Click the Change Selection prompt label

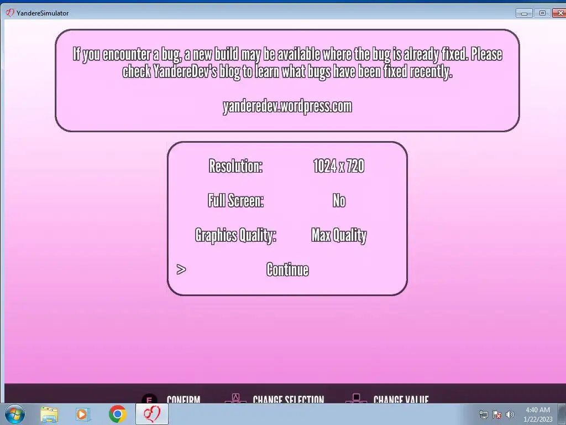289,400
